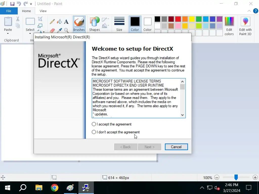Switch to the View ribbon tab
259x194 pixels.
click(43, 11)
